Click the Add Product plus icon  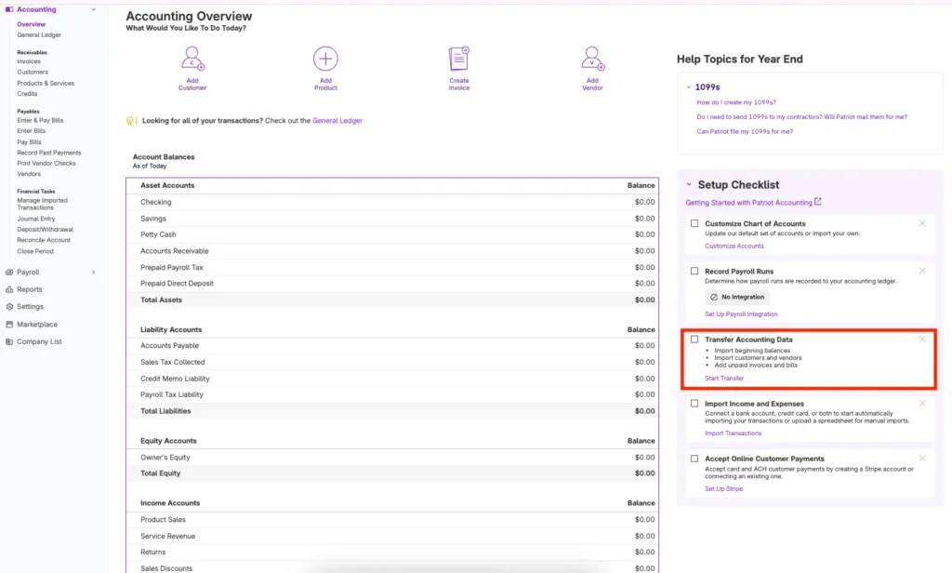(325, 60)
